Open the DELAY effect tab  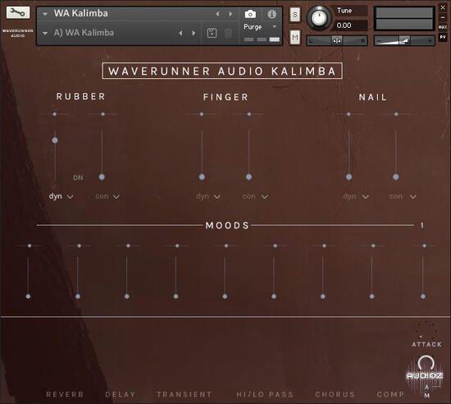121,394
